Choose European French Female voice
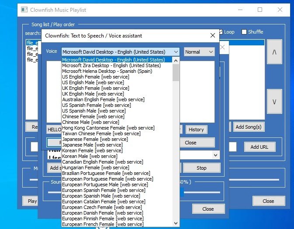Image resolution: width=294 pixels, height=229 pixels. pos(117,224)
